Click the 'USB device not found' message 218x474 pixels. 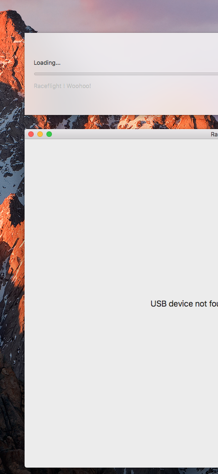[184, 304]
